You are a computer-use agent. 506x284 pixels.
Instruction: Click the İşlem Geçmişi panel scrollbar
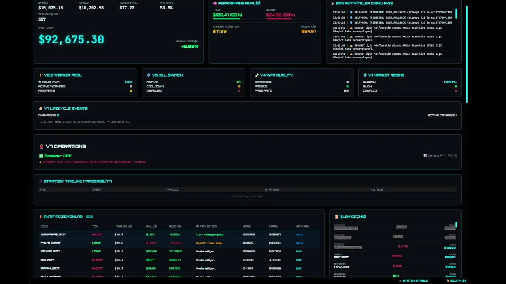(x=456, y=225)
